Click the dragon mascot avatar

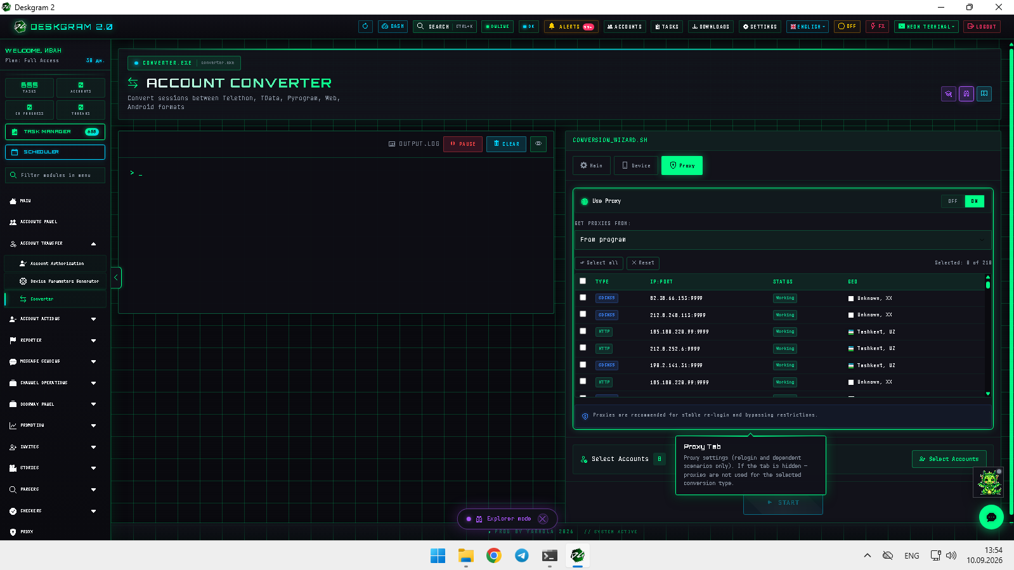point(989,483)
